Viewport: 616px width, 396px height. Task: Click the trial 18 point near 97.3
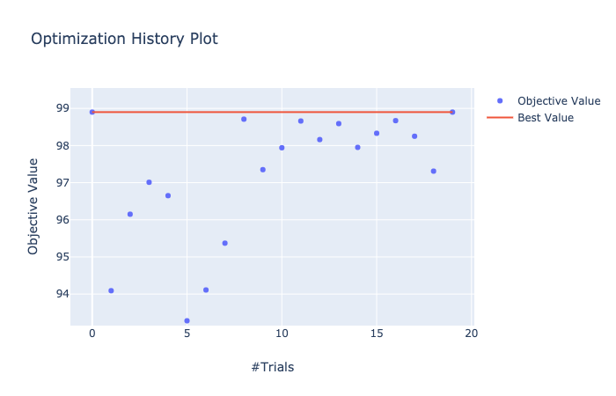(434, 171)
